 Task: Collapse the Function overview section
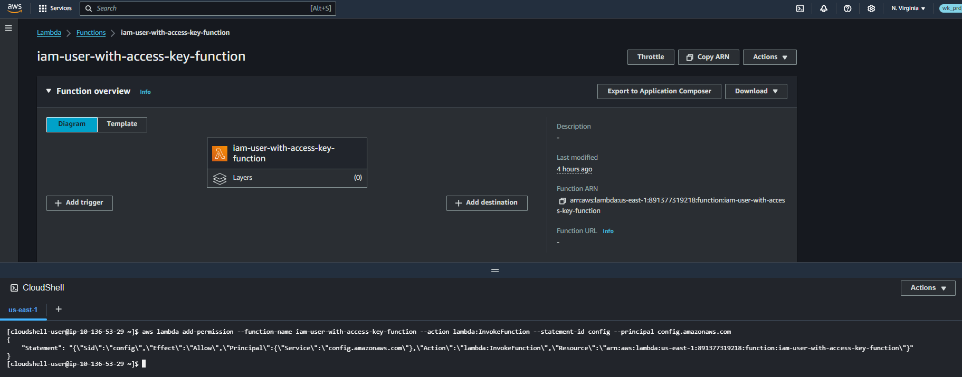(49, 91)
